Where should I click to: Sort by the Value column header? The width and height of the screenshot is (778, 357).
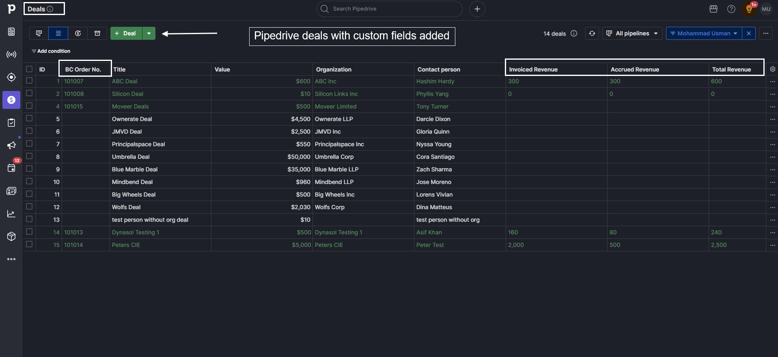point(222,69)
